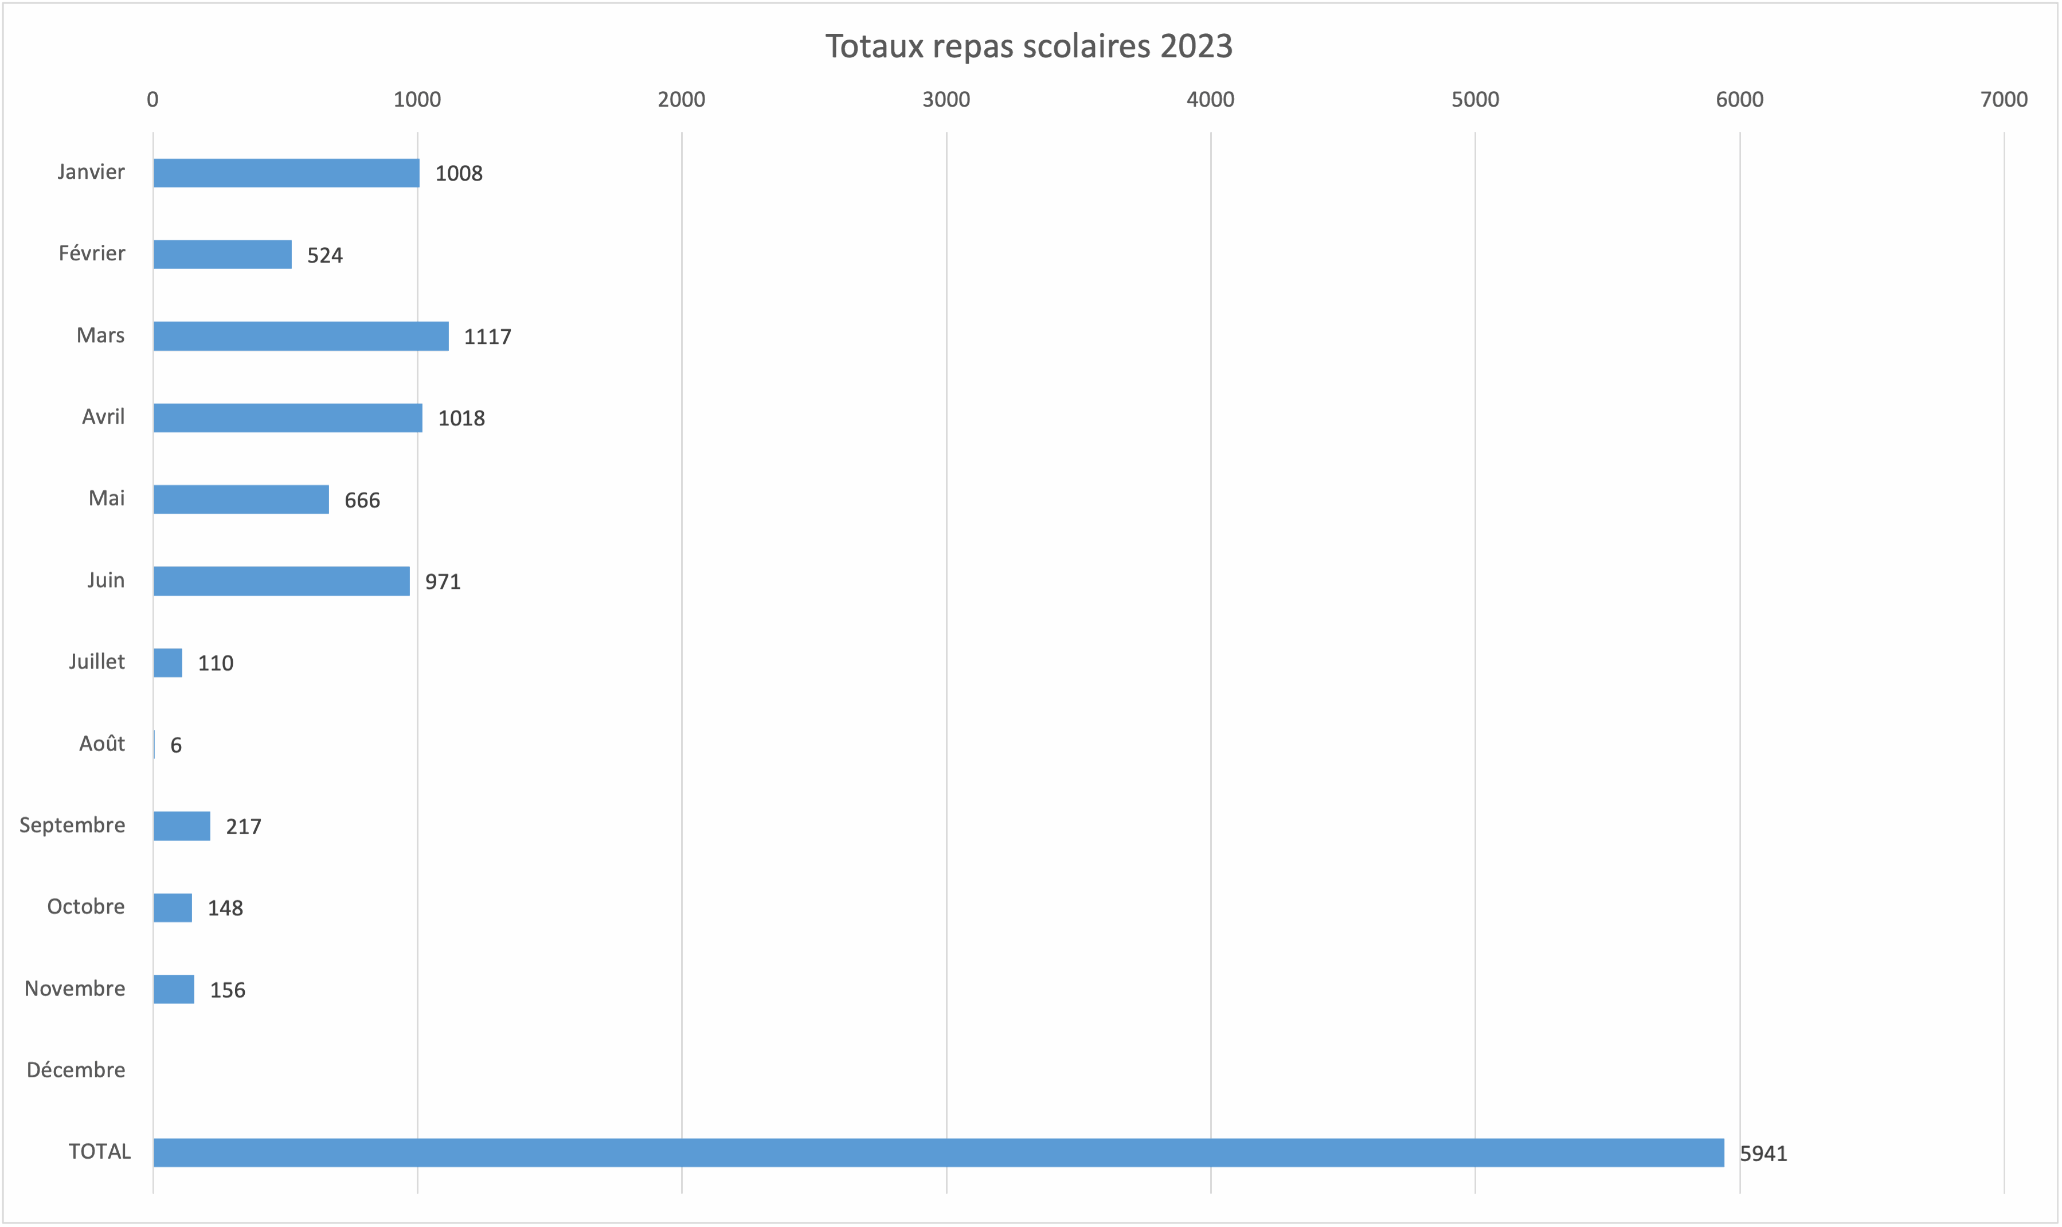Select the 7000 axis value
This screenshot has height=1227, width=2062.
click(2004, 100)
